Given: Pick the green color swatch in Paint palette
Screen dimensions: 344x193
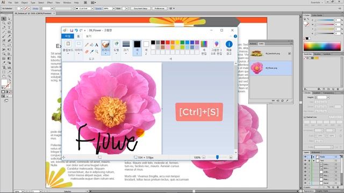Looking at the screenshot, I should pyautogui.click(x=182, y=42).
